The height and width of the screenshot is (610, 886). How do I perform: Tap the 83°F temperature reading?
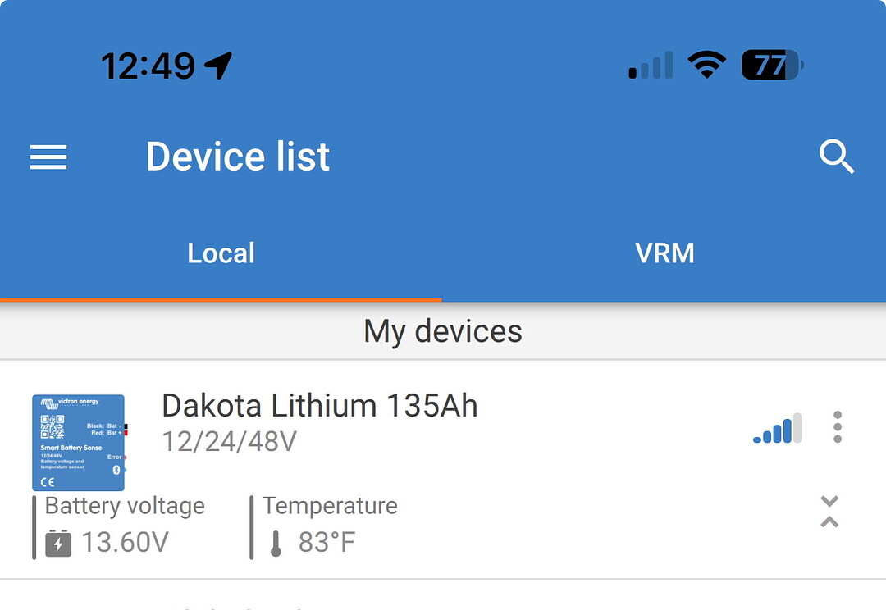click(327, 542)
